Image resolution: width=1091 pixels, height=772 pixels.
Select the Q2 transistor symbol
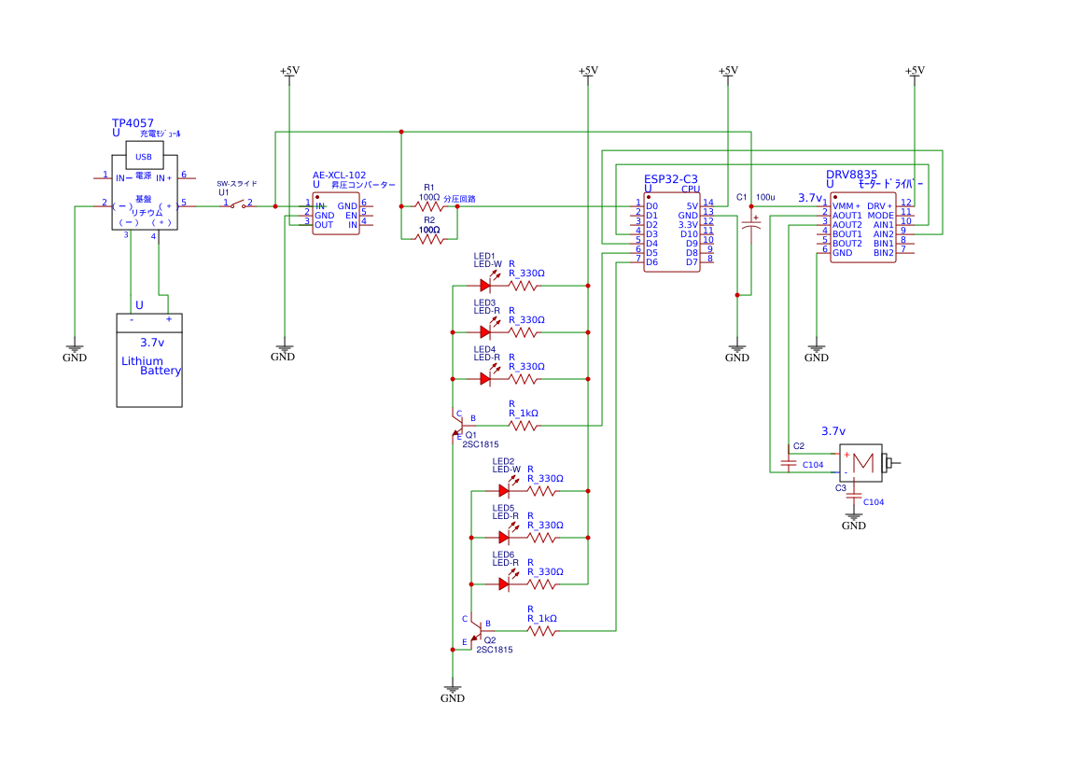476,631
